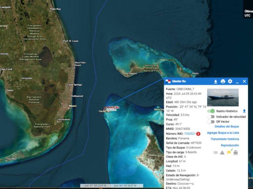Click the warning triangle icon in panel
Screen dimensions: 253x189
tap(222, 152)
